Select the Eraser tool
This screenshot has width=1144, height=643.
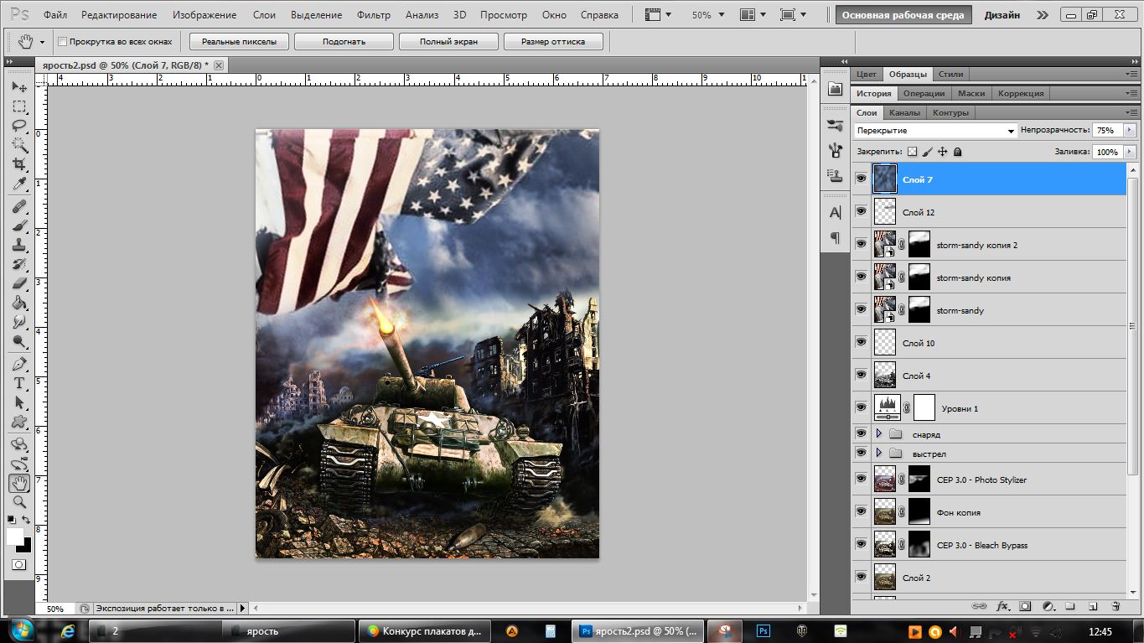[x=19, y=283]
